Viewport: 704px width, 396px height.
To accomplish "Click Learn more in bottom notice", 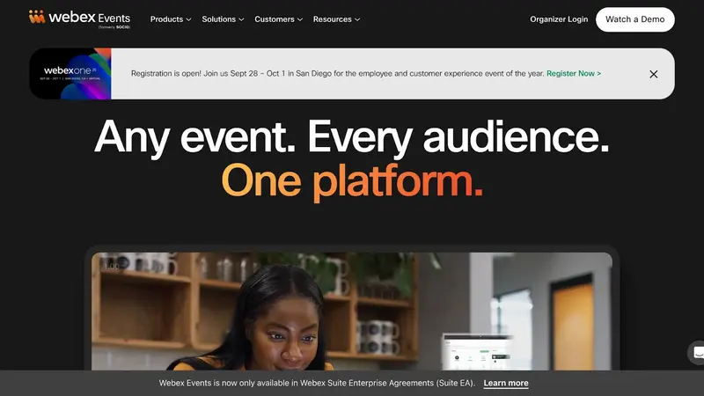I will pos(505,383).
